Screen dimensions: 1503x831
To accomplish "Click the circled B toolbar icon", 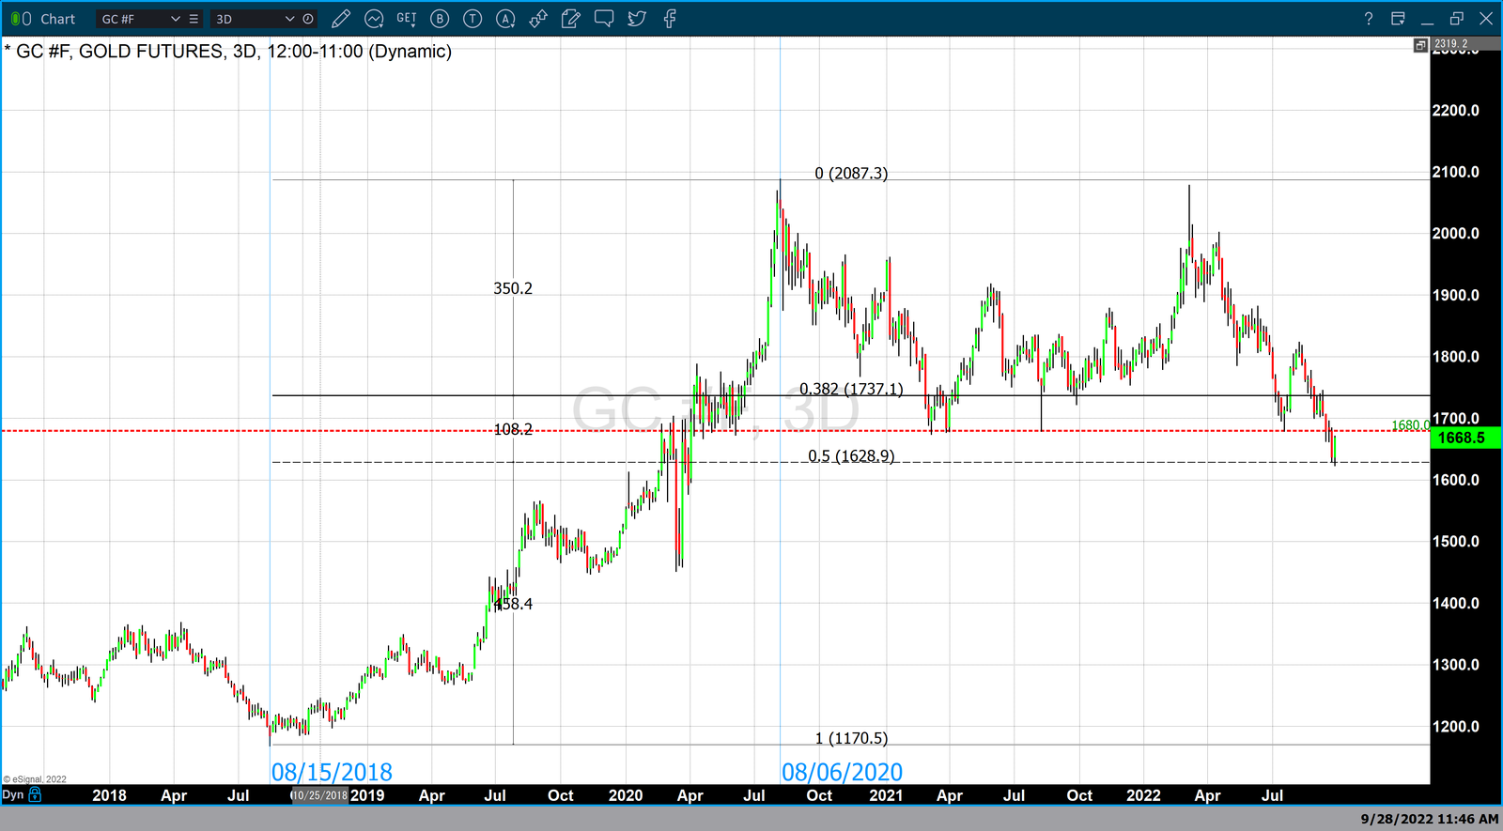I will [x=440, y=19].
